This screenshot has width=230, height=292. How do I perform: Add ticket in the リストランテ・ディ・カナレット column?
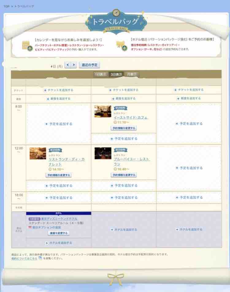click(59, 90)
